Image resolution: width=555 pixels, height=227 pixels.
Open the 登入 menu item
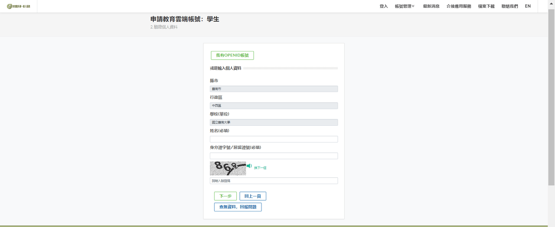point(384,6)
